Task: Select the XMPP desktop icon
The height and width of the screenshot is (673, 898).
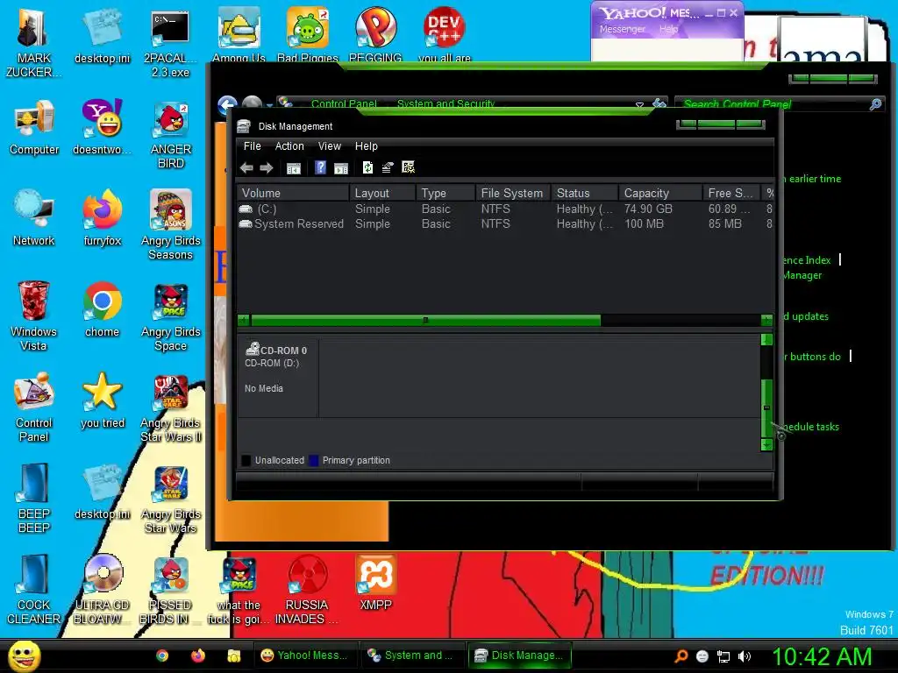Action: tap(375, 583)
